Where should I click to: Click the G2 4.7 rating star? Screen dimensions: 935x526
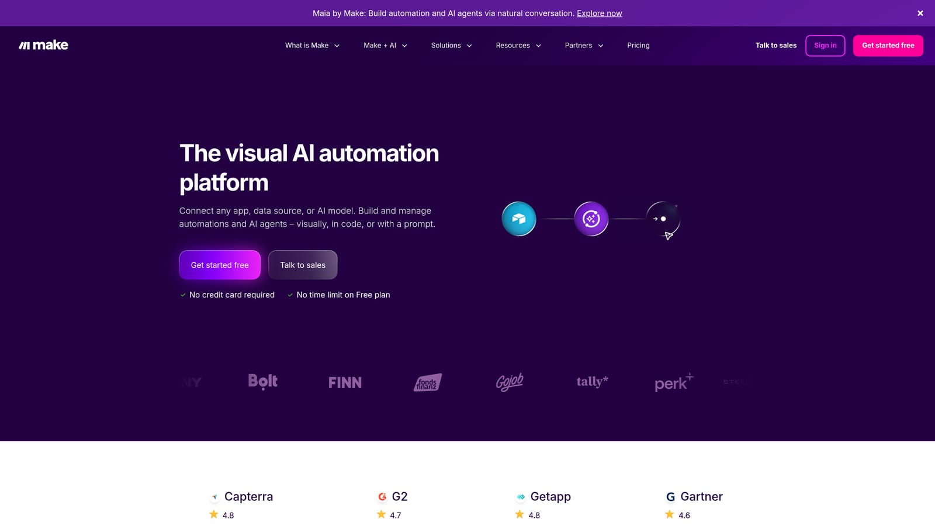pos(382,514)
